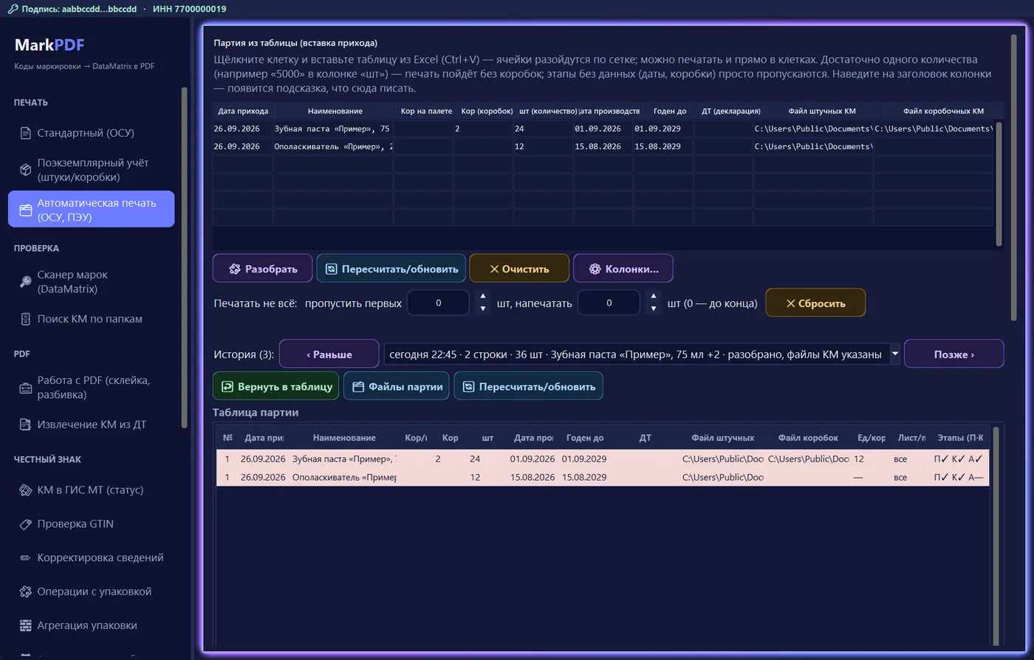Image resolution: width=1034 pixels, height=660 pixels.
Task: Click grid cell Зубная паста «Пример», 75
Action: 333,128
